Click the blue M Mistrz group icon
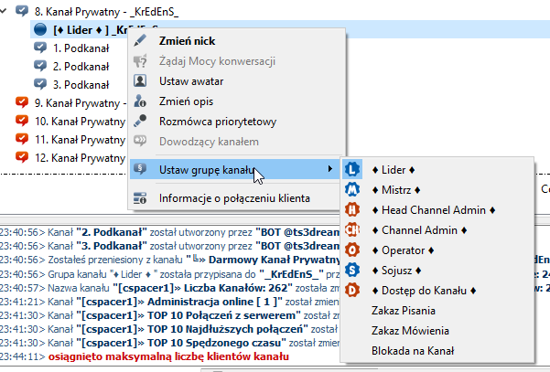The width and height of the screenshot is (550, 372). click(x=352, y=189)
